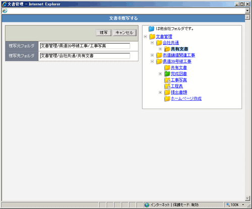Expand the 提出書類 tree node

(x=160, y=92)
